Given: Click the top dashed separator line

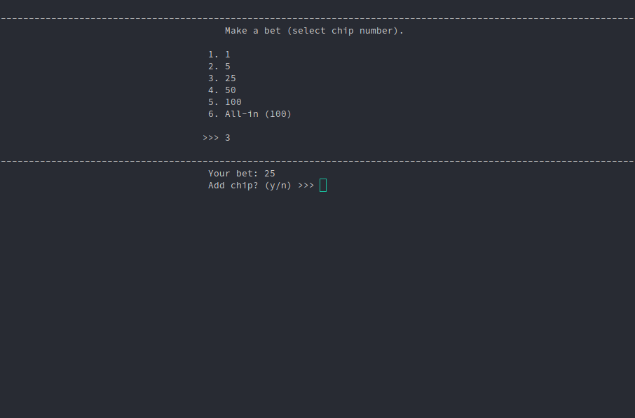Looking at the screenshot, I should pyautogui.click(x=317, y=18).
